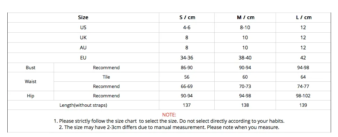
Task: Click the 138 length value
Action: (245, 105)
